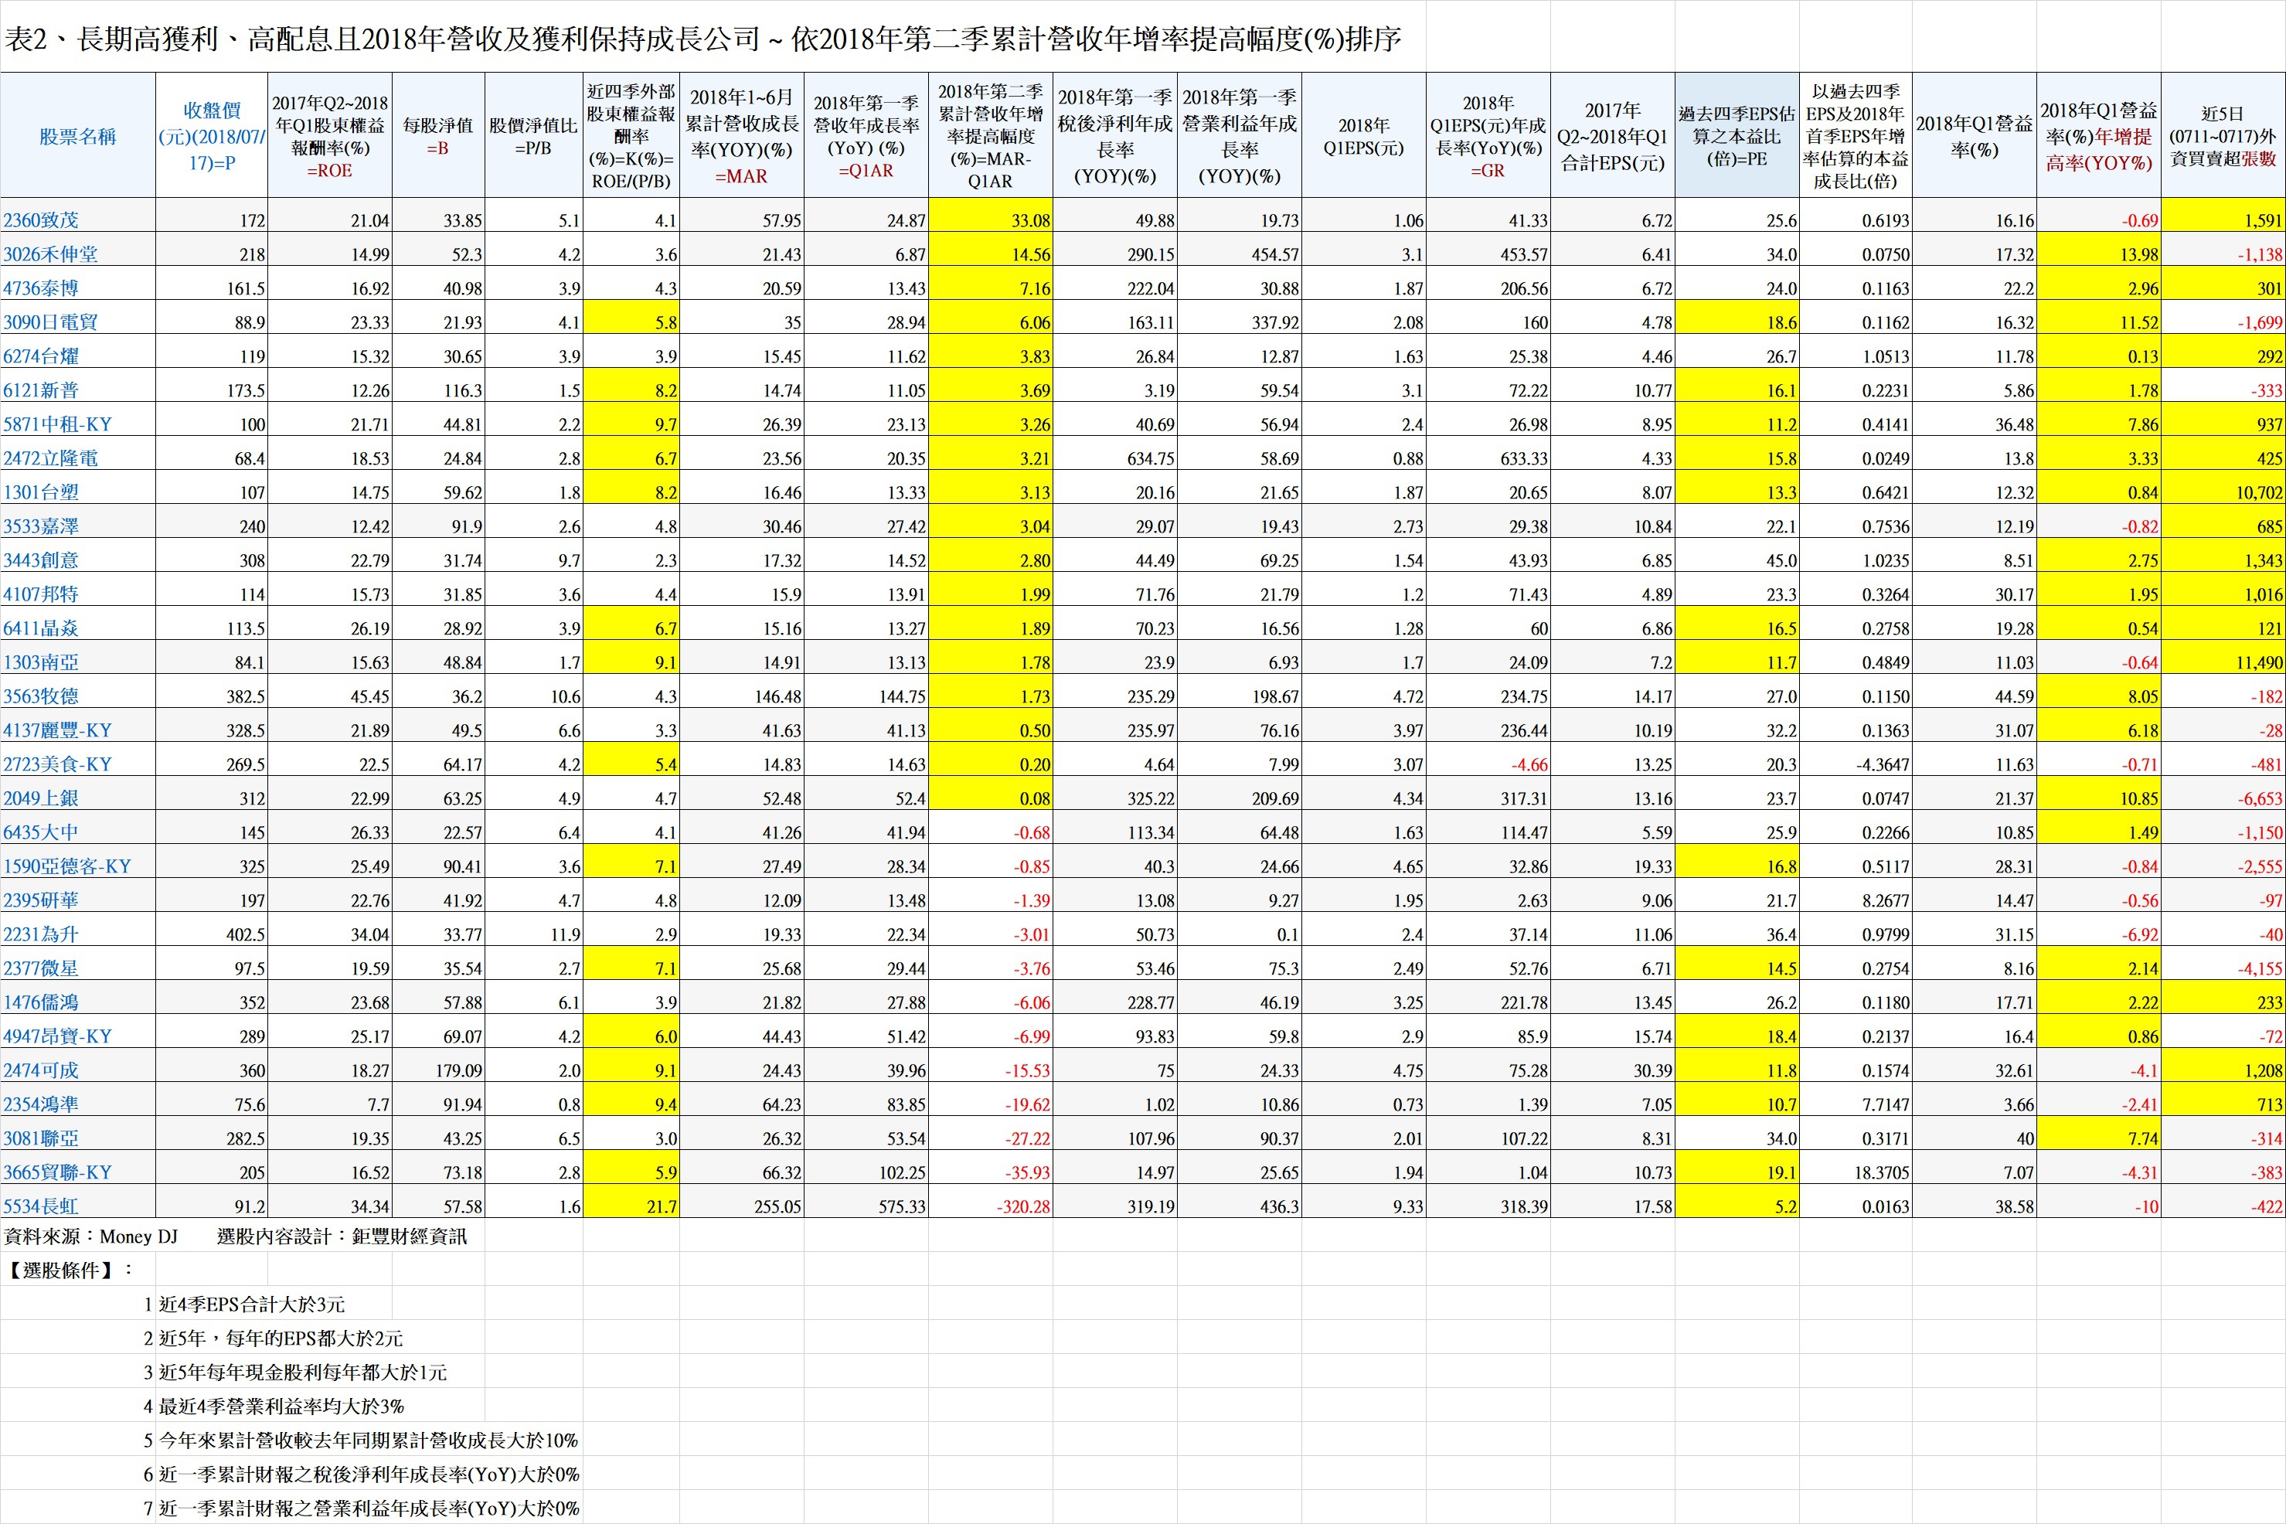Open stock 5534長虹

coord(41,1207)
